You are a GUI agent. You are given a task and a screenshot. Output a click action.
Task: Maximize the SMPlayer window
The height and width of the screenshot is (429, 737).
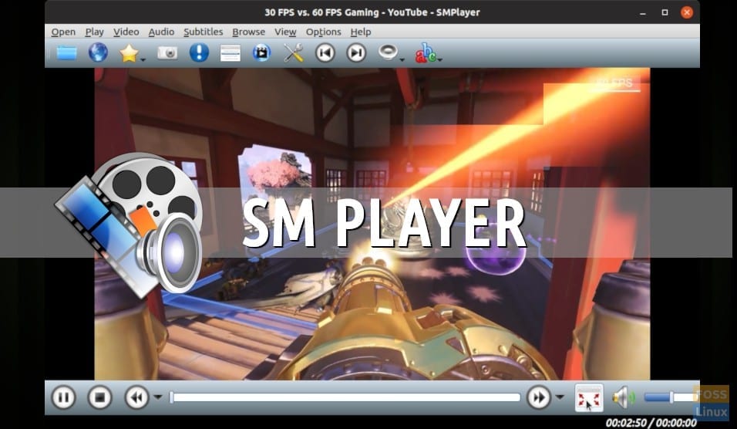(x=665, y=12)
